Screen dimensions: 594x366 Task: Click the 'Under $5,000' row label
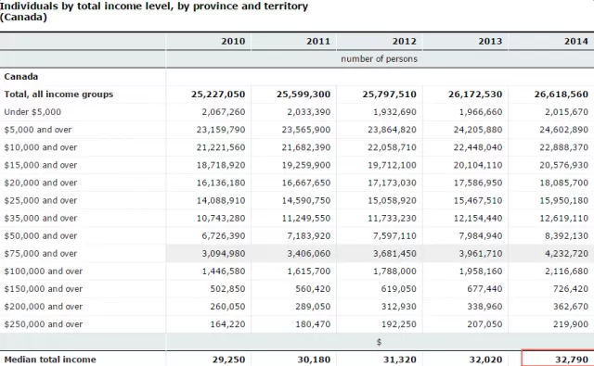pos(32,112)
